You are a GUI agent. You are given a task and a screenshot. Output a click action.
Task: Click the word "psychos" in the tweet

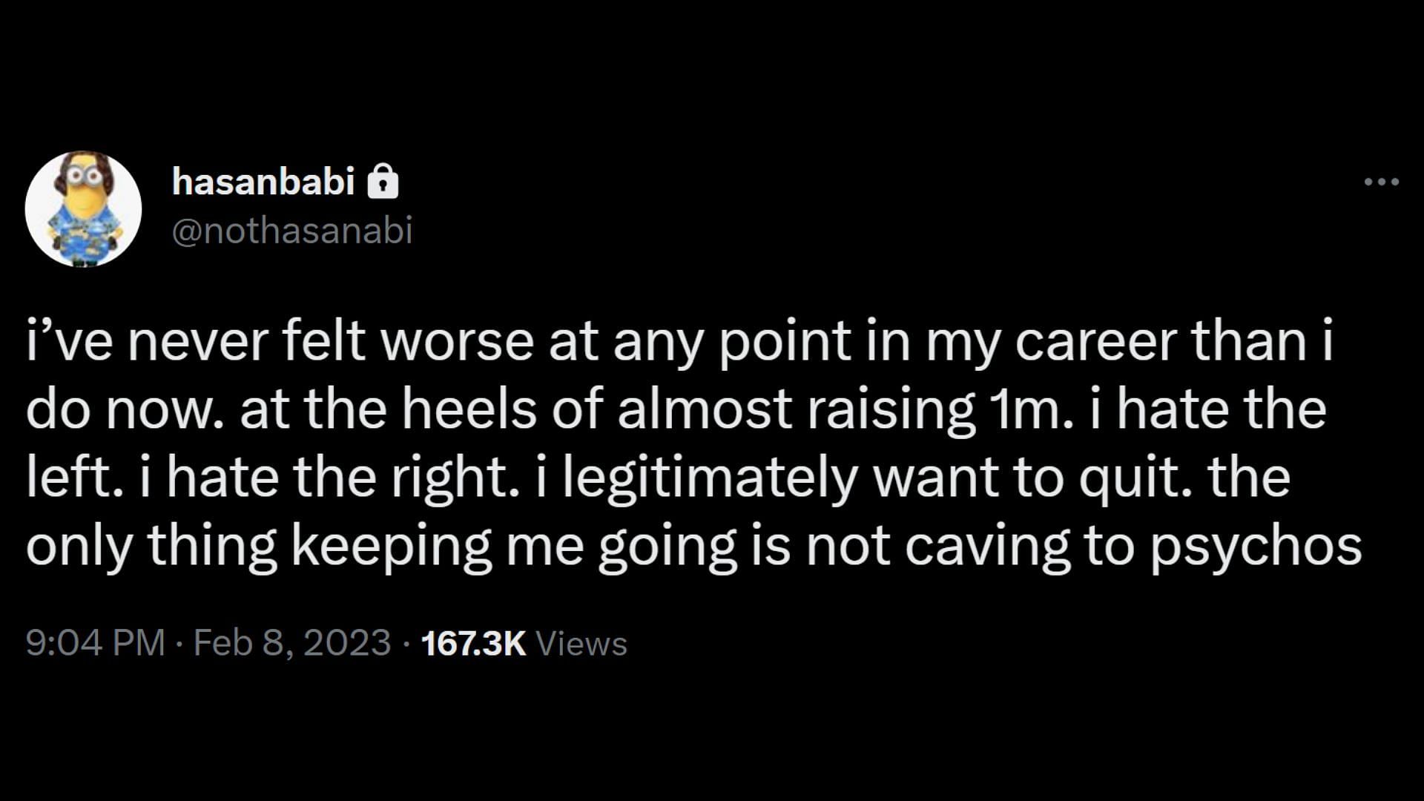click(1256, 549)
